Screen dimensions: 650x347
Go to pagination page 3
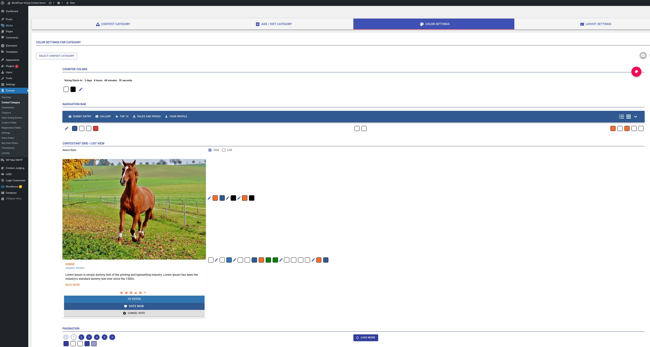coord(89,337)
